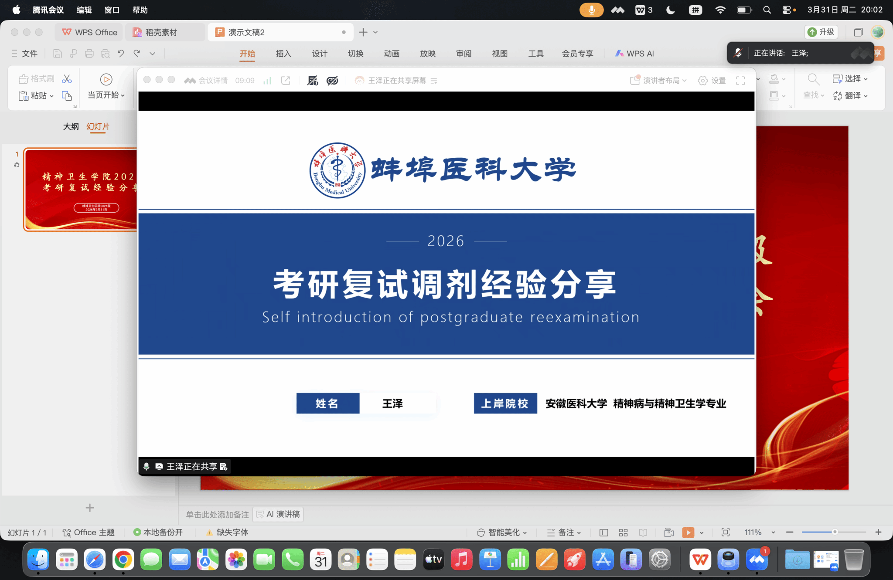
Task: Toggle the orange microphone in menu bar
Action: (x=591, y=10)
